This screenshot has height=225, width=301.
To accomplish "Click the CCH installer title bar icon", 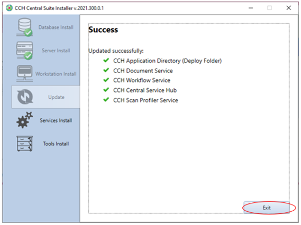I will click(9, 8).
